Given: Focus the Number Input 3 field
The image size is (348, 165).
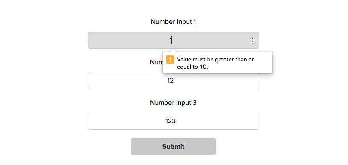Looking at the screenshot, I should pos(173,121).
